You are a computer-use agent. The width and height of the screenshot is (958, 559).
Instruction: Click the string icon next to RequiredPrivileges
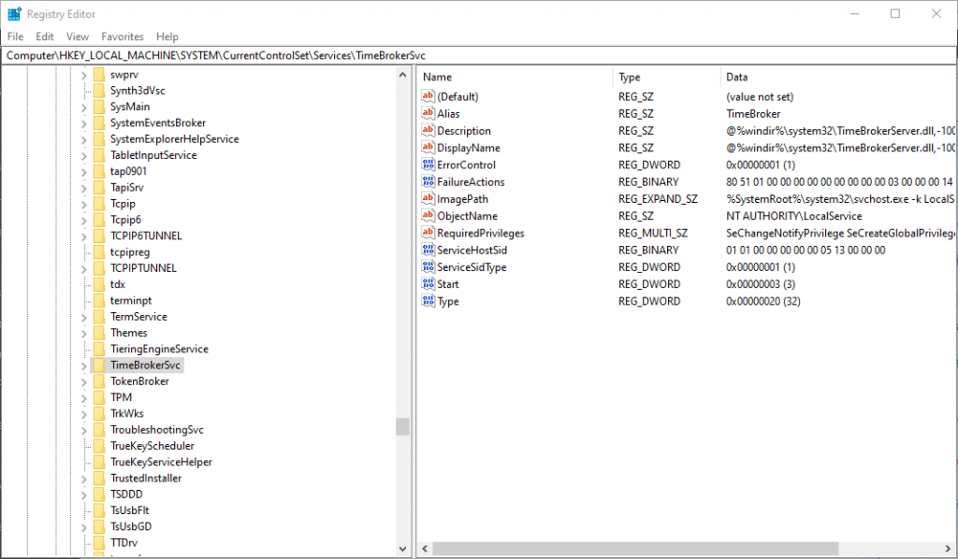click(428, 233)
